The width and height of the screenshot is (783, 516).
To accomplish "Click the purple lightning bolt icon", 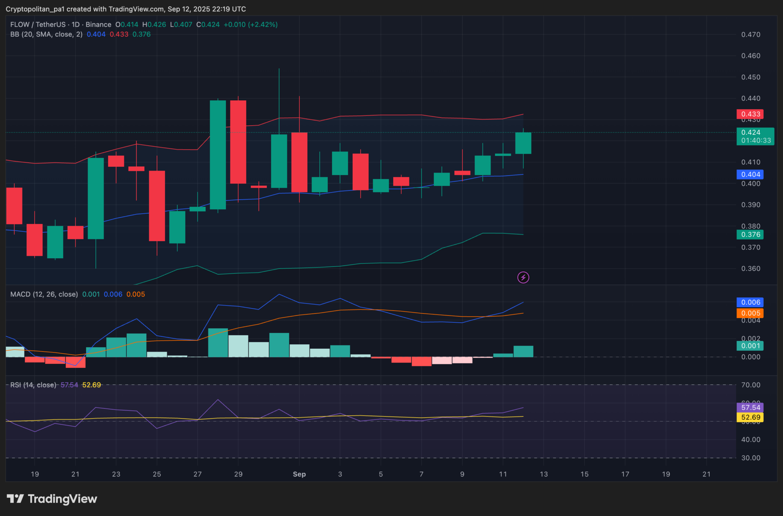I will [523, 278].
